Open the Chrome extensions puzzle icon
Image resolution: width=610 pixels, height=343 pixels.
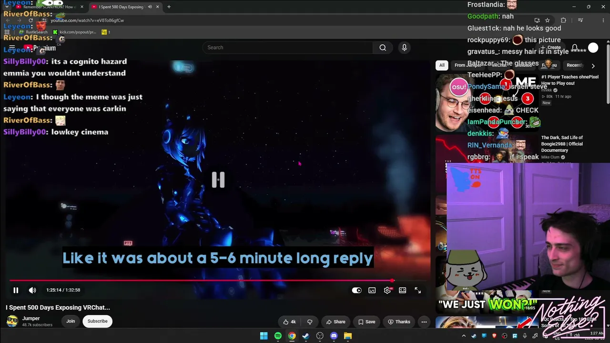564,20
